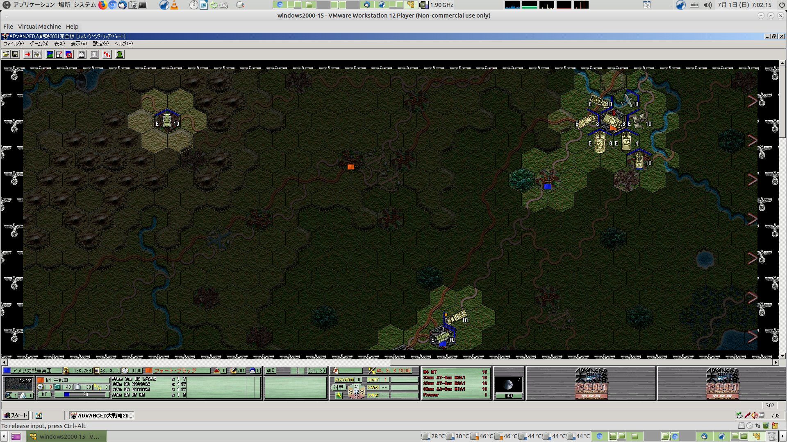787x442 pixels.
Task: Click the red END turn icon
Action: coord(107,54)
